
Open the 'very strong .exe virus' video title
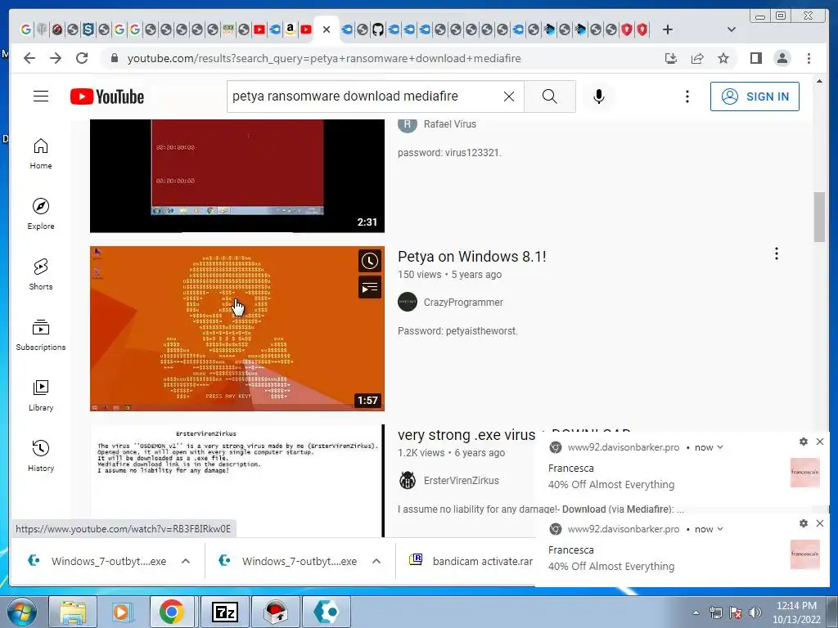click(x=466, y=435)
